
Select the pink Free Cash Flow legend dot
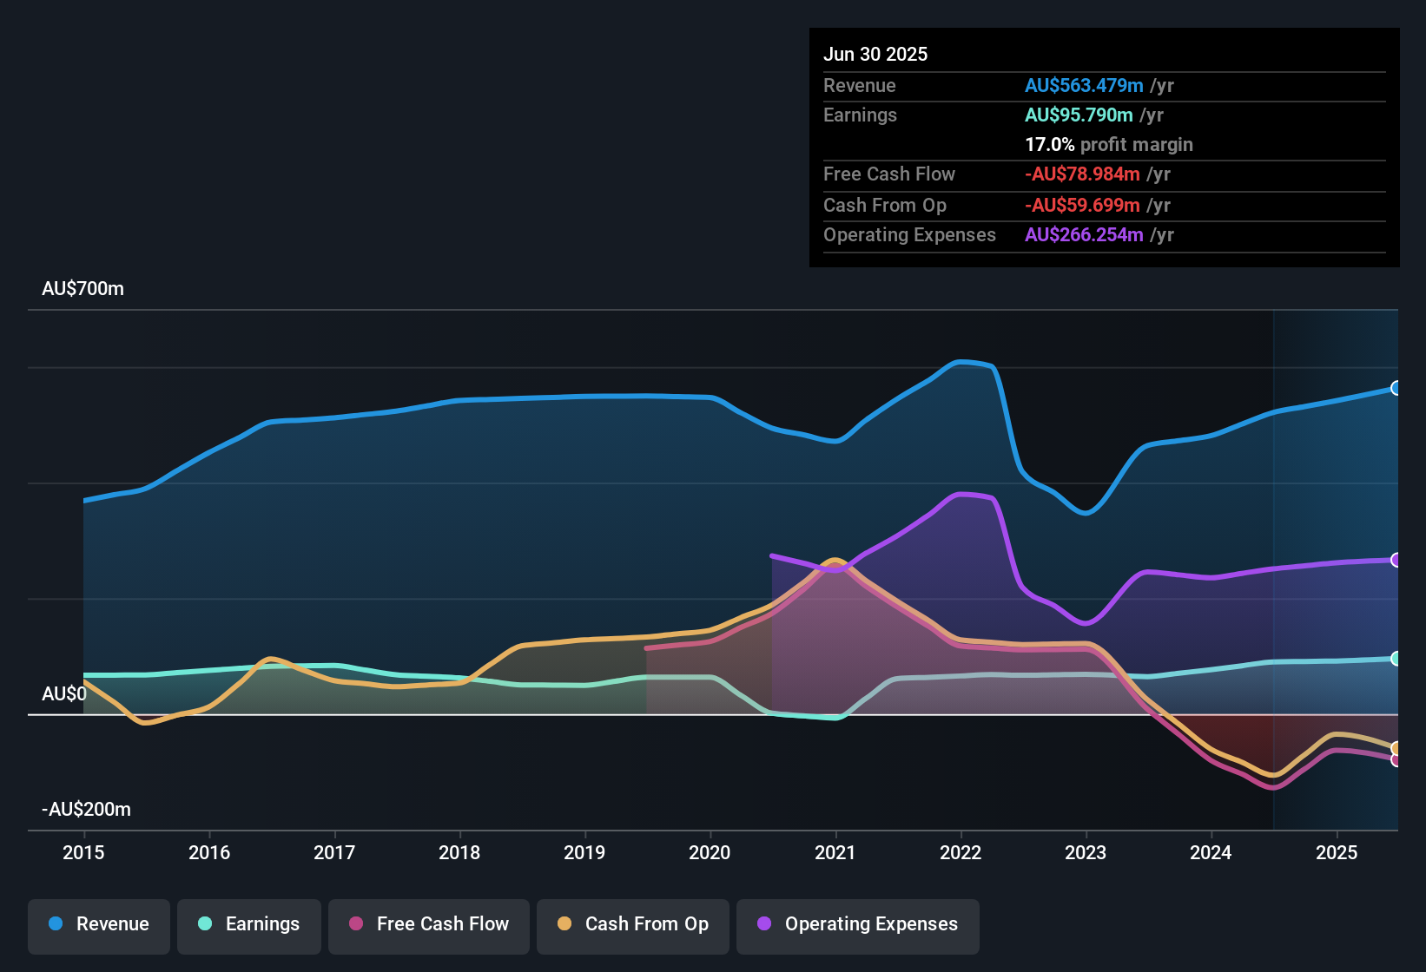(x=356, y=924)
